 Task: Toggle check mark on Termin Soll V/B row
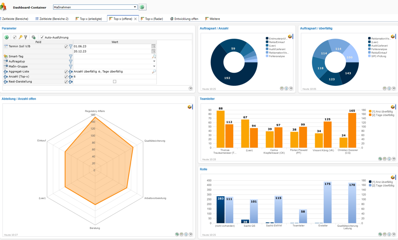(66, 46)
